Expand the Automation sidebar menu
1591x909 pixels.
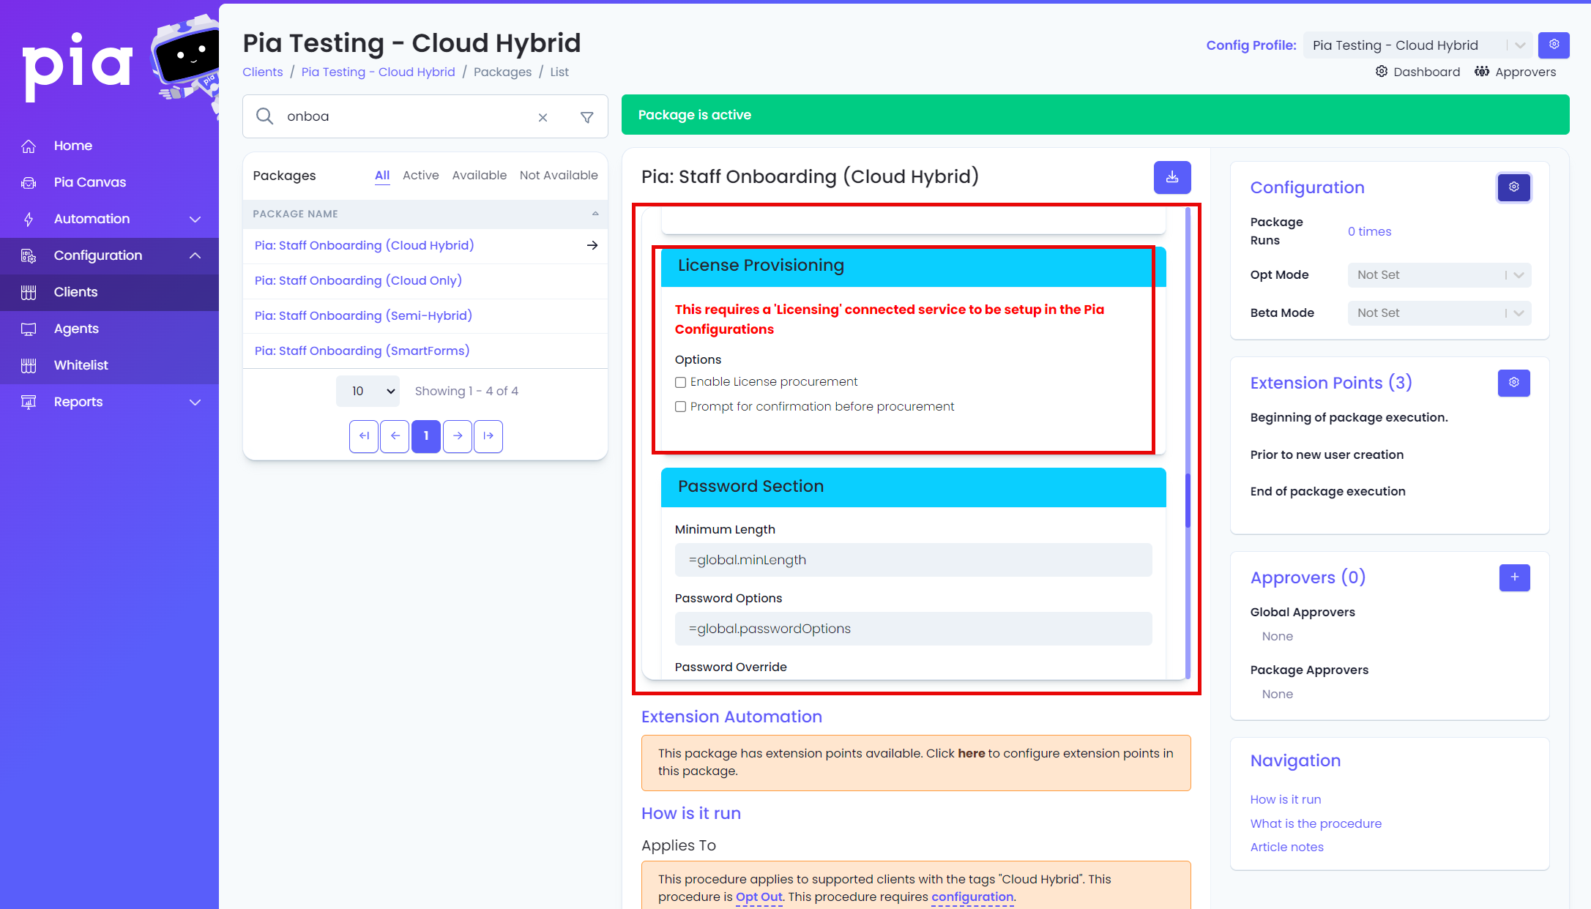click(x=195, y=219)
